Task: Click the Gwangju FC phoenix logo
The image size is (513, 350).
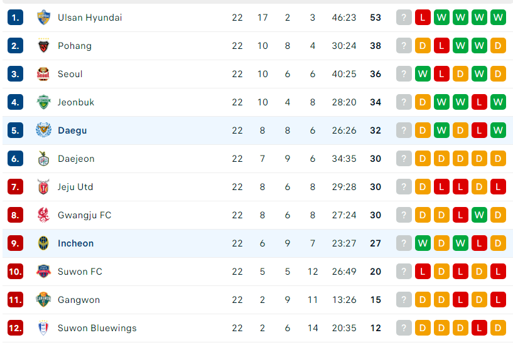Action: (43, 215)
